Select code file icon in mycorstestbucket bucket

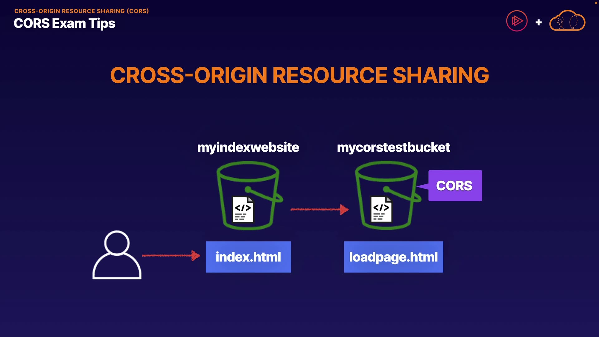(381, 209)
